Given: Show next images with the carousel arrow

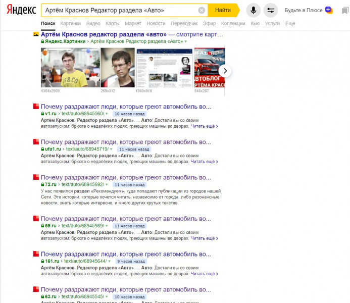Looking at the screenshot, I should pyautogui.click(x=225, y=71).
